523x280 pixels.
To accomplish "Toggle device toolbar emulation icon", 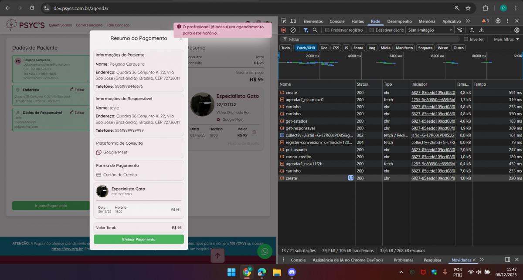I will pos(293,21).
